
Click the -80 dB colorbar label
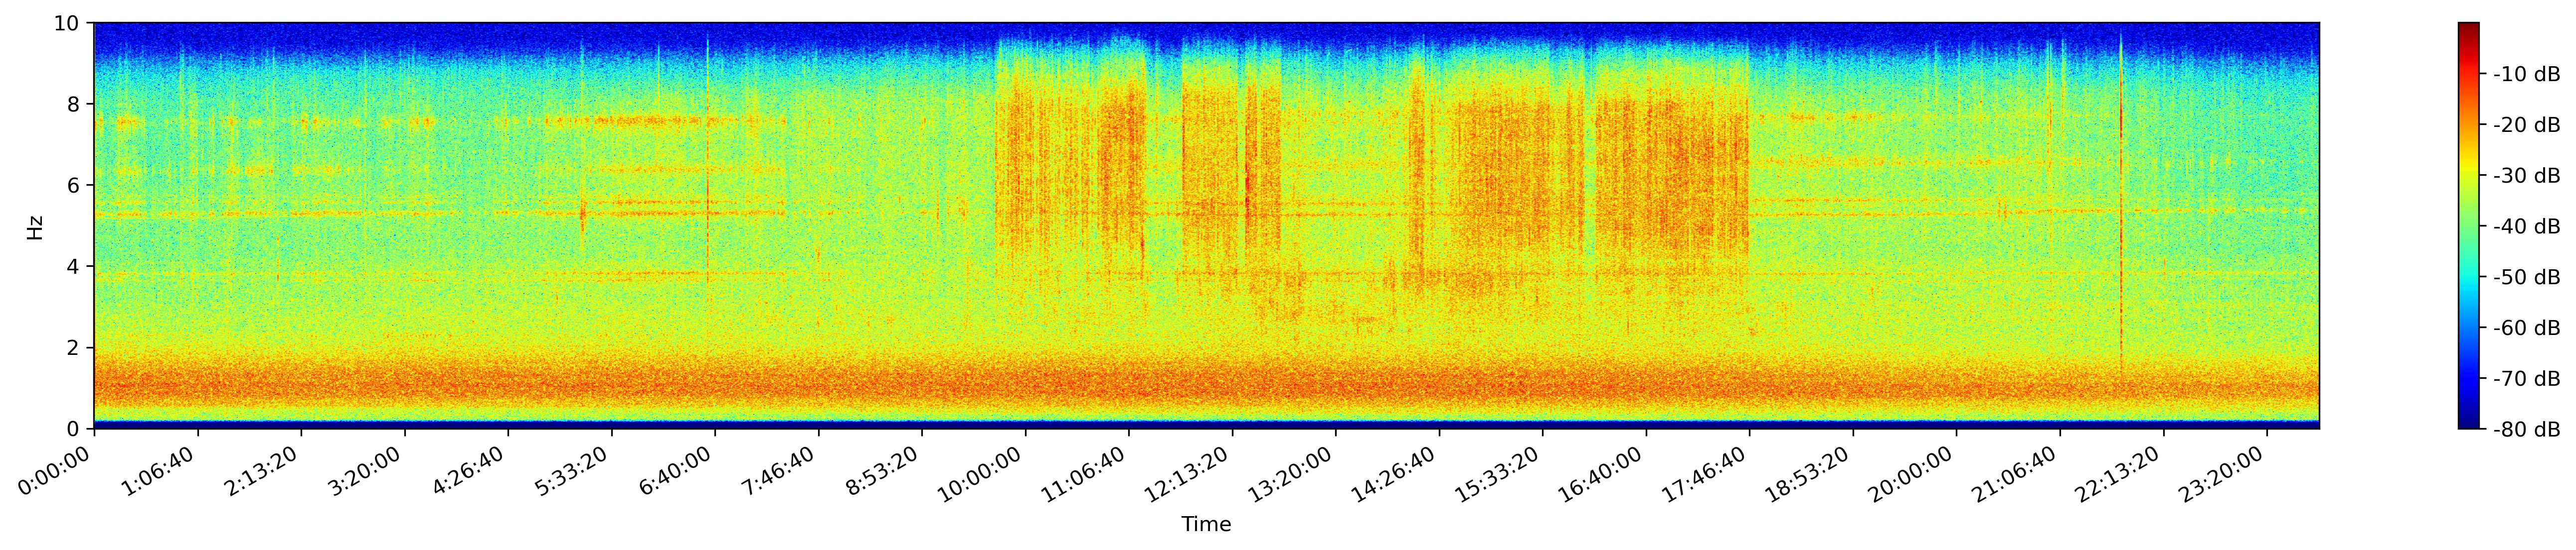pos(2527,430)
